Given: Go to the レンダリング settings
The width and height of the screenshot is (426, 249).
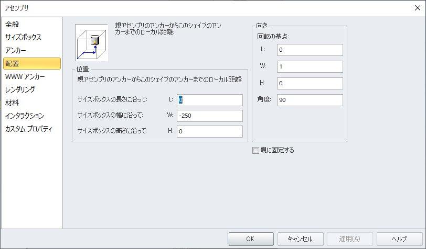Looking at the screenshot, I should tap(20, 89).
